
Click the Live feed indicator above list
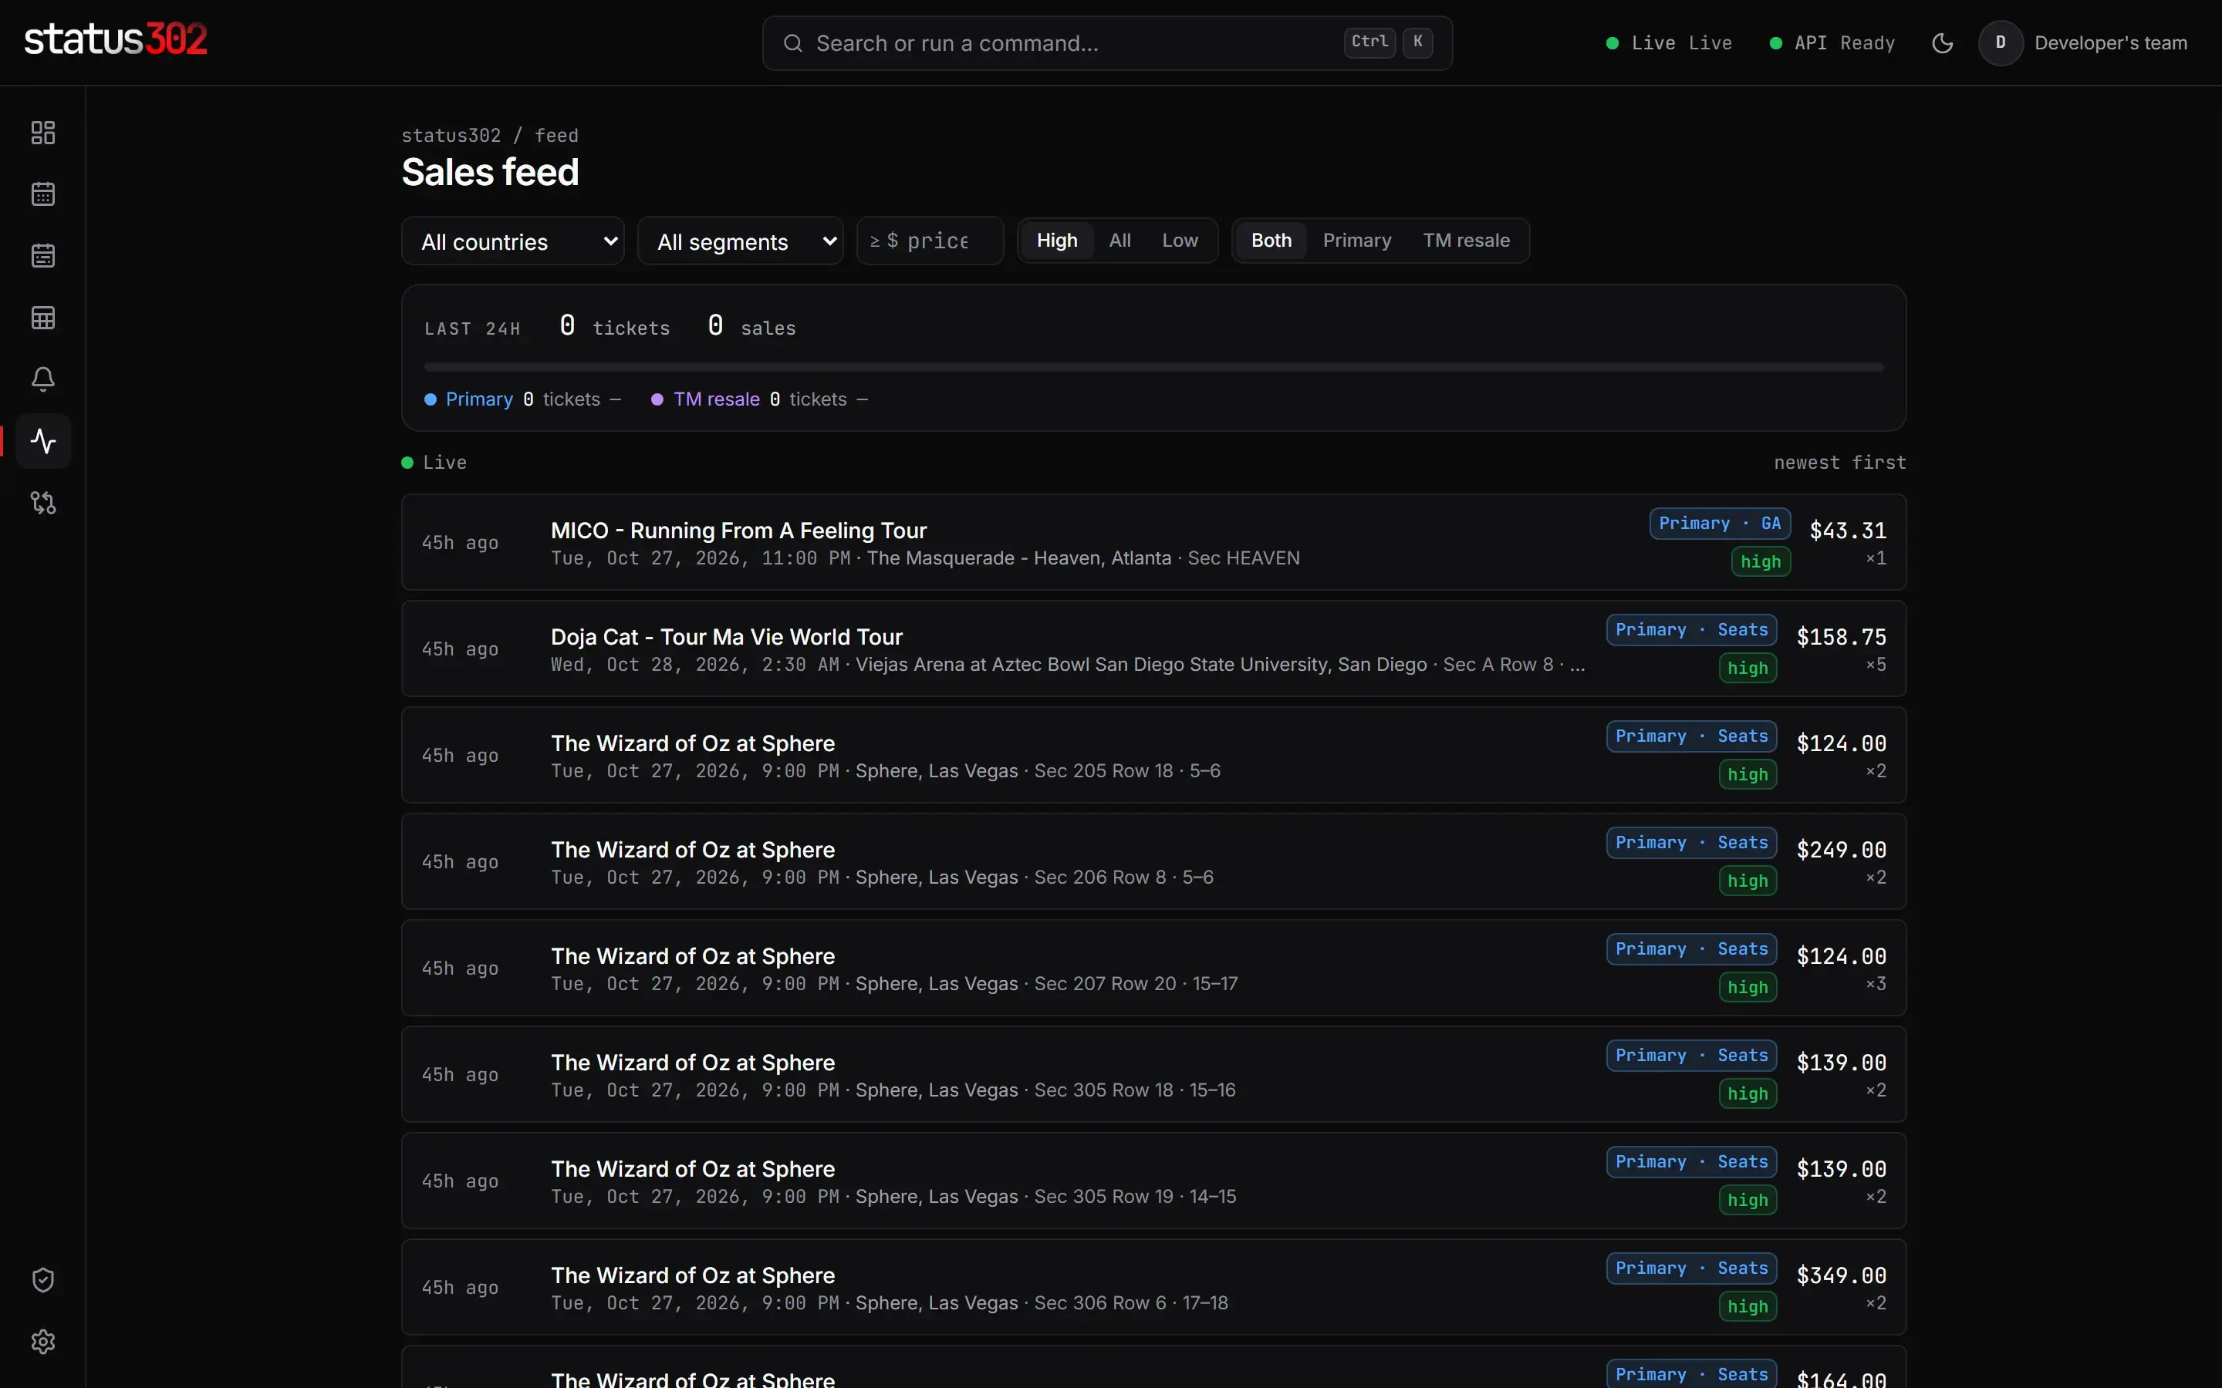tap(434, 463)
